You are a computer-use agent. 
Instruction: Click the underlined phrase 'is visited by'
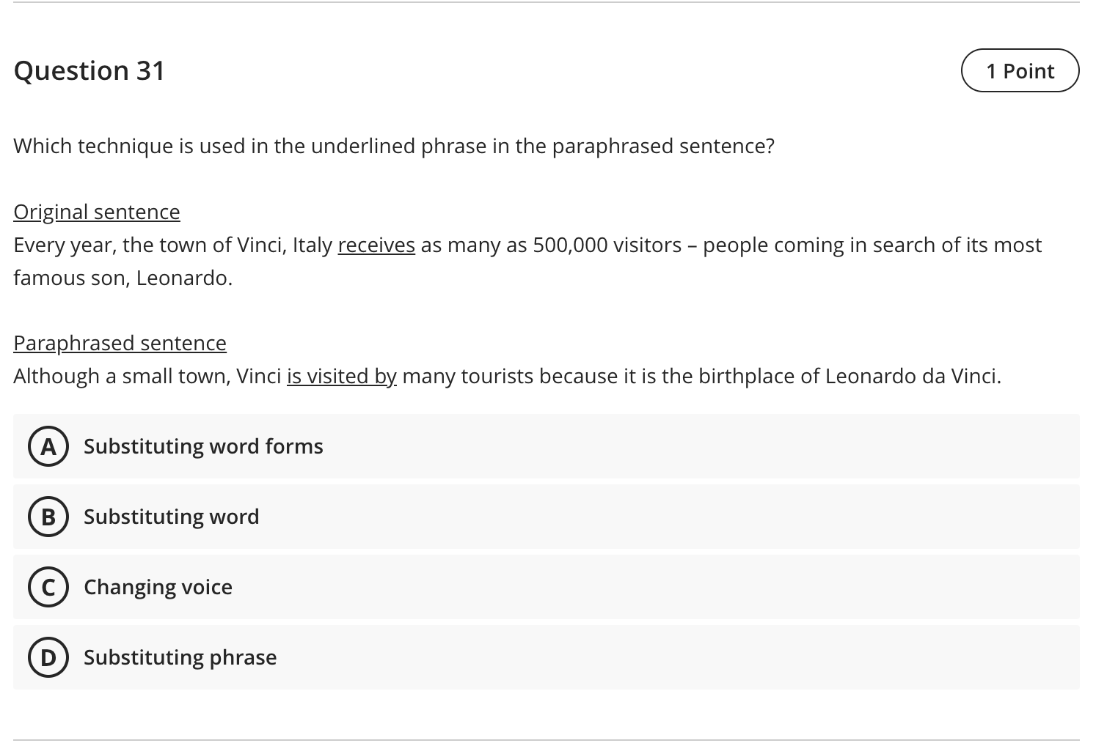click(342, 376)
